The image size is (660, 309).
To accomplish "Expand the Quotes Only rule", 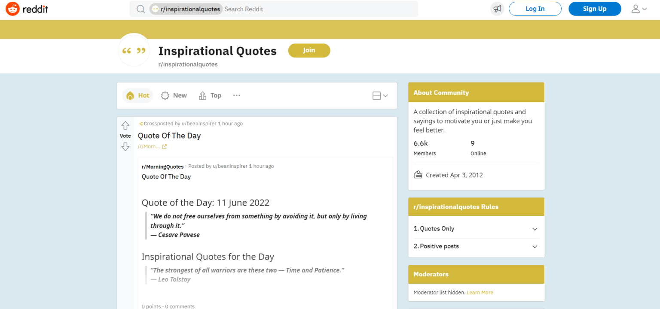I will [x=535, y=229].
